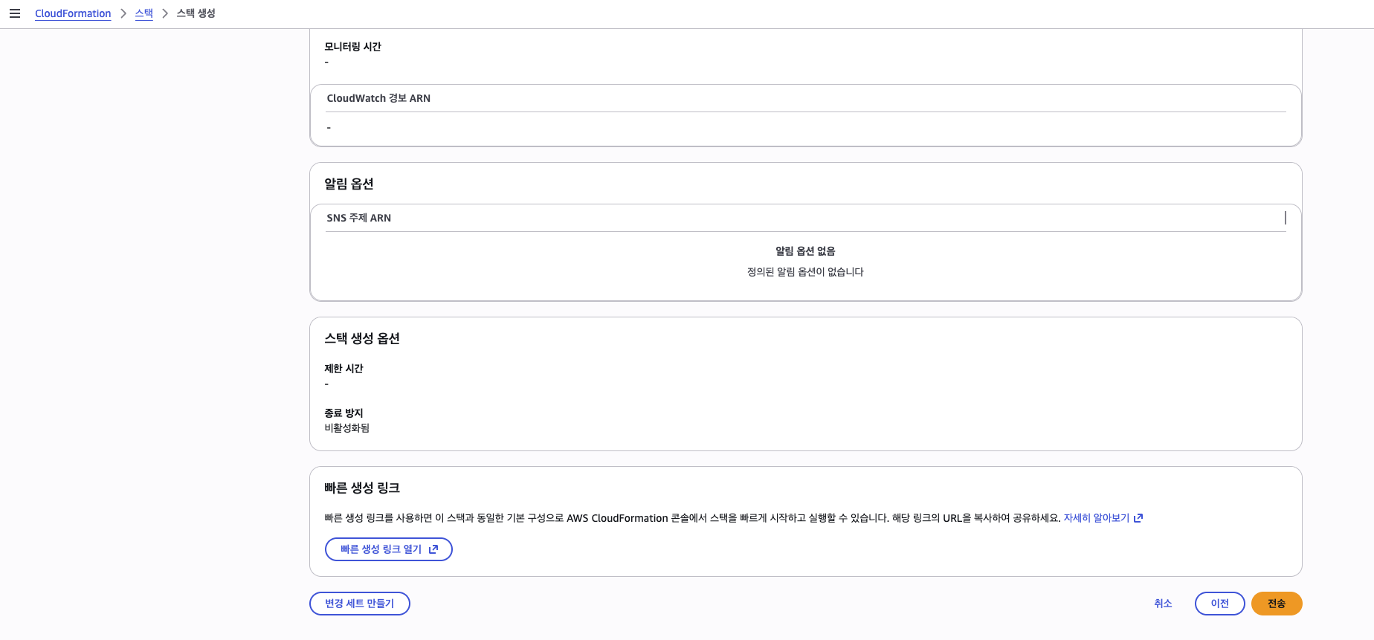Open the navigation sidebar hamburger menu
The image size is (1374, 640).
[15, 13]
